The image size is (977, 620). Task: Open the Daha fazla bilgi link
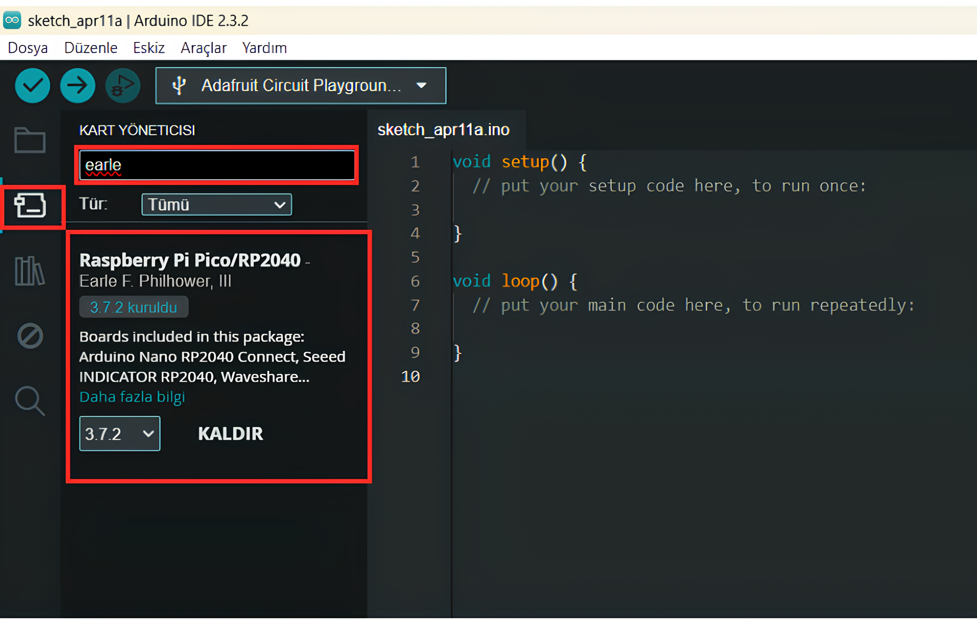[x=132, y=397]
